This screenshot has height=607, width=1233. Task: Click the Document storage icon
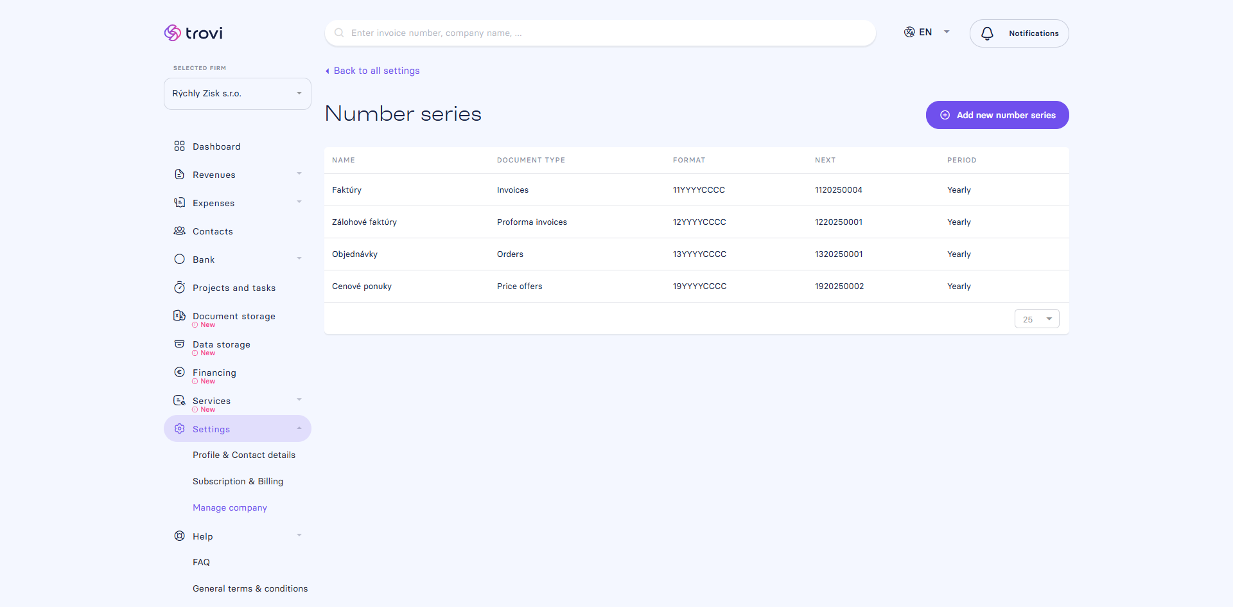click(x=179, y=315)
